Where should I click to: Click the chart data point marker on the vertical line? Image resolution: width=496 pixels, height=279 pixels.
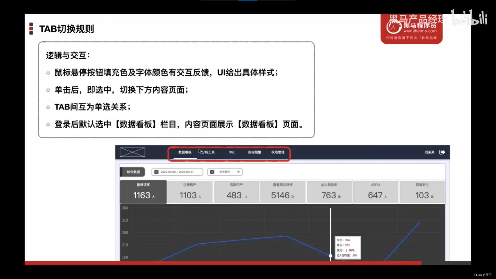(330, 256)
